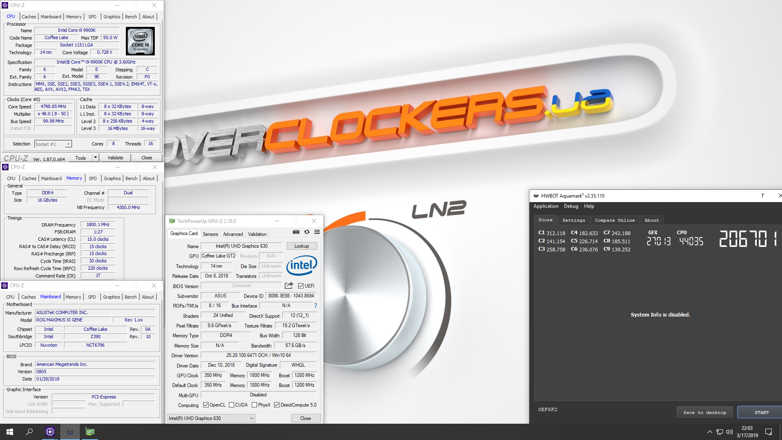
Task: Click the Device ID value in GPU-Z
Action: click(x=291, y=296)
